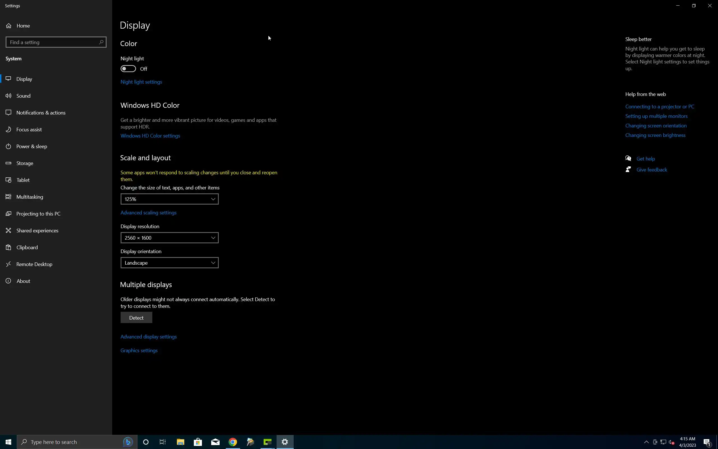Click the Focus assist moon icon

click(9, 129)
